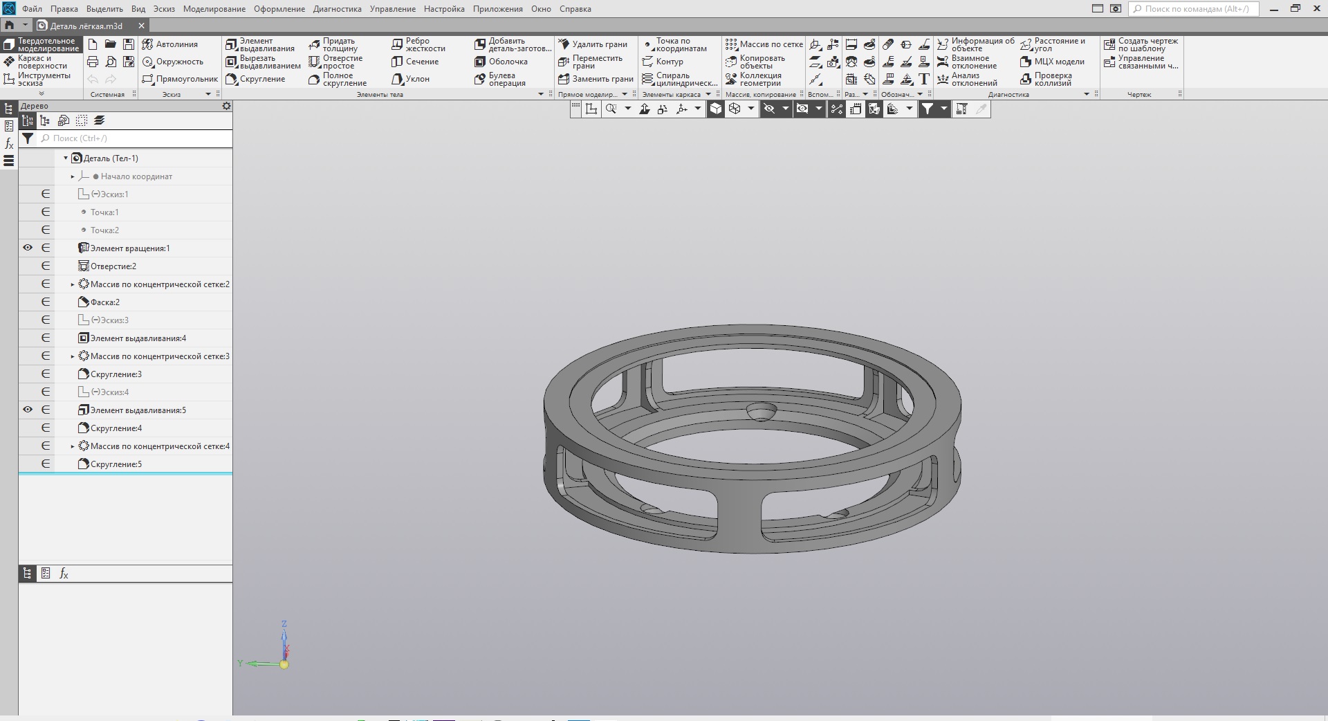Save the document with the floppy disk icon
The width and height of the screenshot is (1328, 721).
[x=129, y=44]
